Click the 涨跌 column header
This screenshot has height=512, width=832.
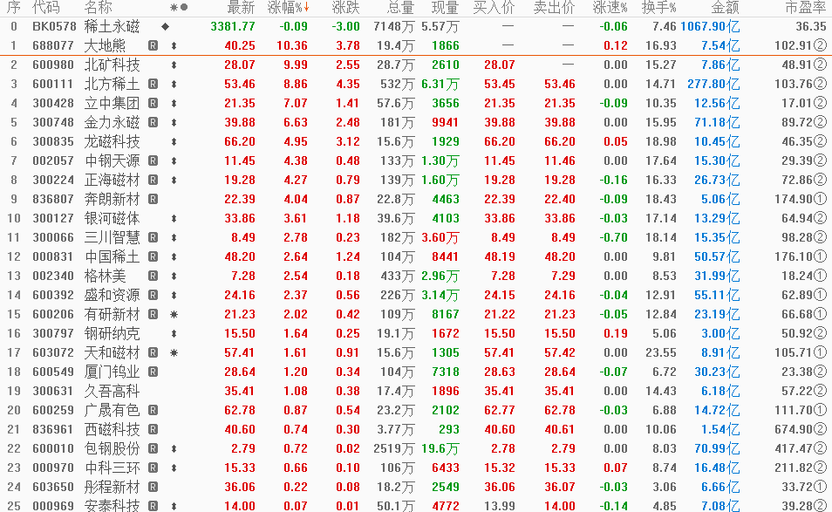(345, 8)
